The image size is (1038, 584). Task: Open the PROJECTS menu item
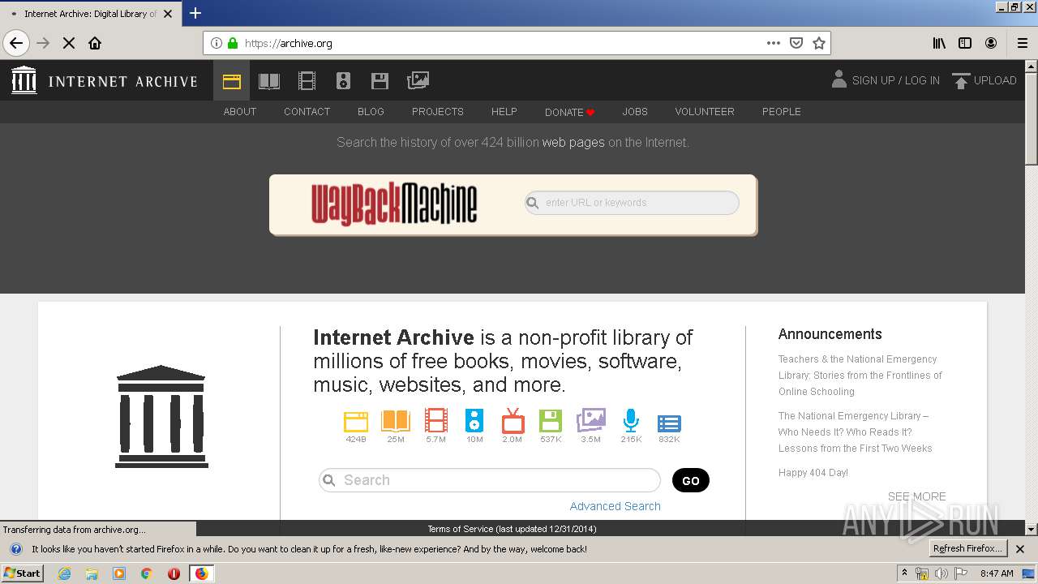tap(438, 112)
